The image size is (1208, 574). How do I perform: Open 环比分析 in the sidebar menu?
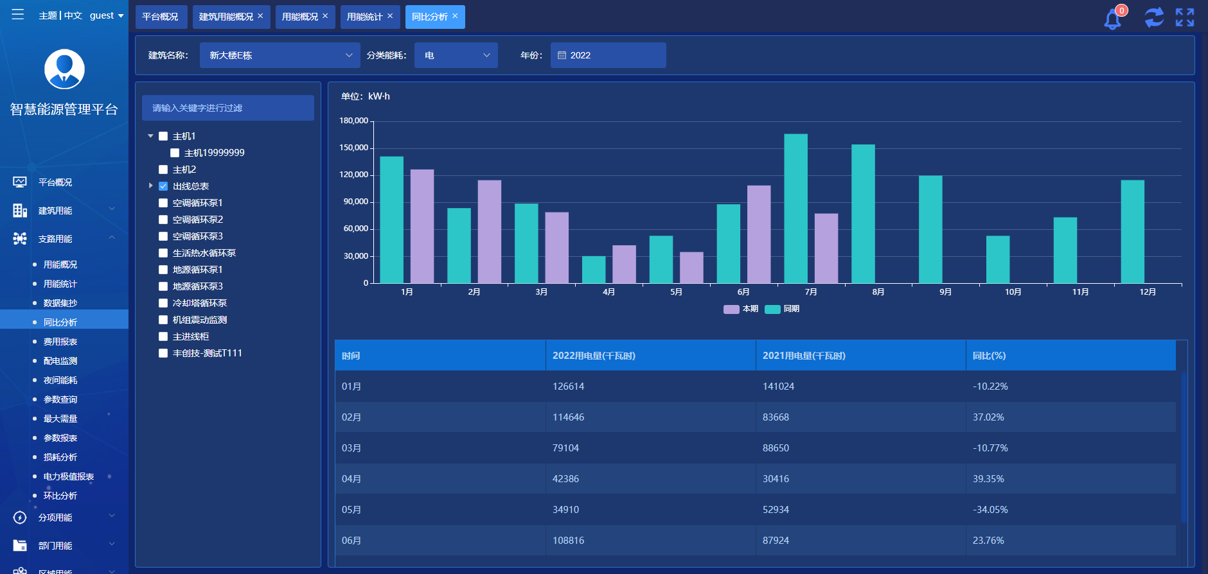(x=60, y=496)
